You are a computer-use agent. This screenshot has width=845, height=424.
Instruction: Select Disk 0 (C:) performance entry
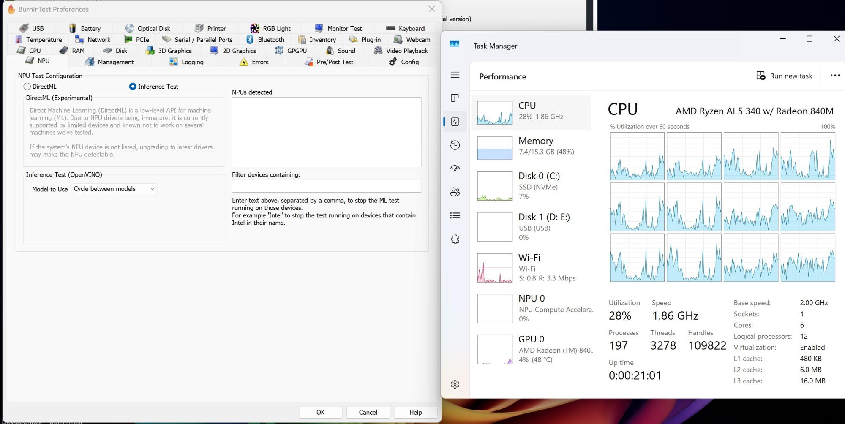532,186
